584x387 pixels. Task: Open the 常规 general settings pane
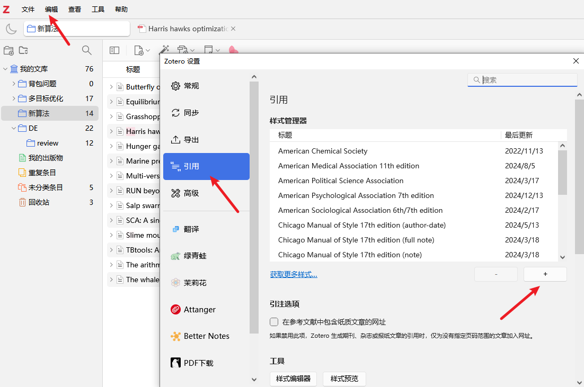(x=206, y=86)
